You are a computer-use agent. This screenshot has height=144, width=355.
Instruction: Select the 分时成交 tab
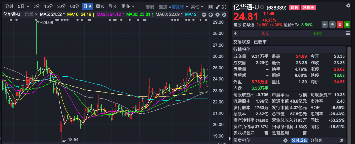click(299, 140)
